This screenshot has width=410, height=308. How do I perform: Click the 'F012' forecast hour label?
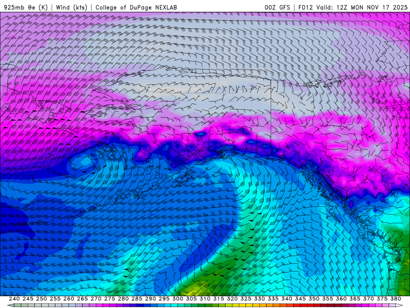(305, 7)
